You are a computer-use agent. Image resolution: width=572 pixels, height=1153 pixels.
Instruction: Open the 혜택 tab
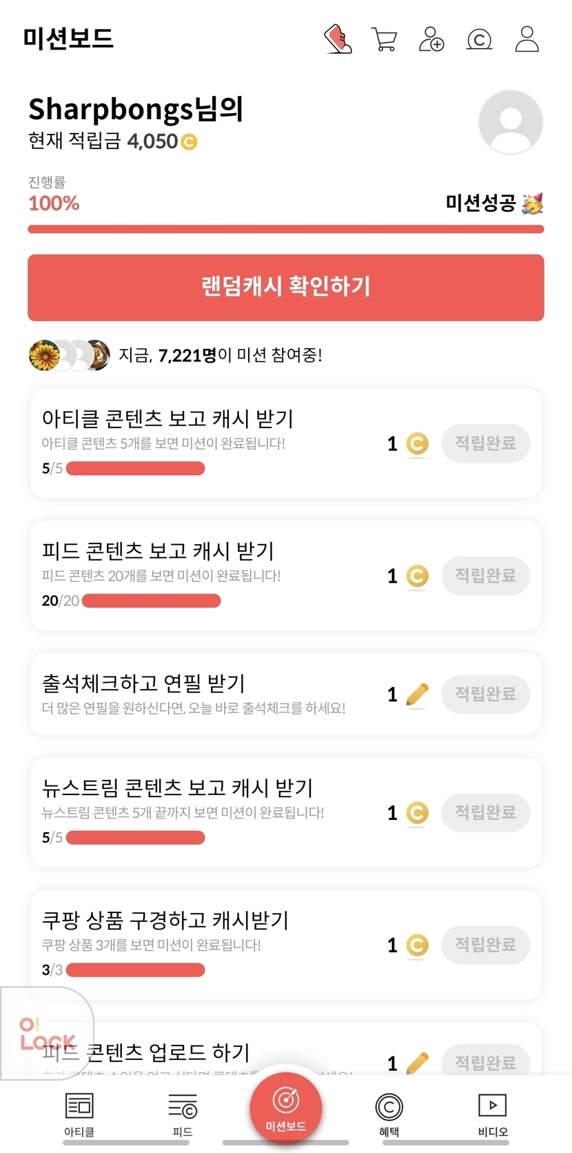[389, 1114]
